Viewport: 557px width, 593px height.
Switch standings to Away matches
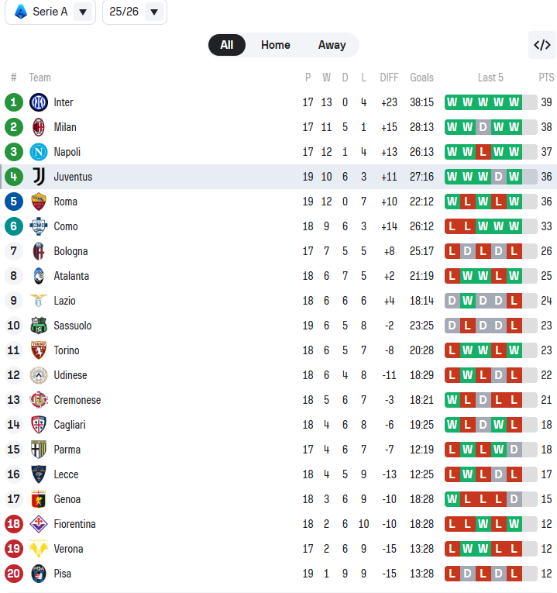(332, 45)
